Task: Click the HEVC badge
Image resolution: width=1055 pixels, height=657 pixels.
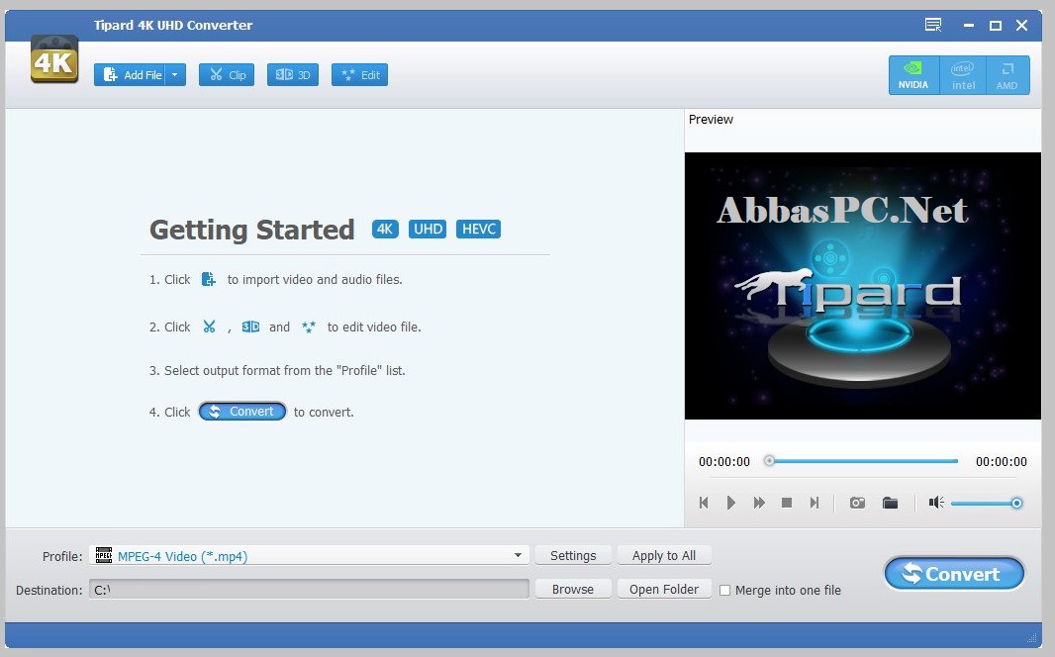Action: pos(478,230)
